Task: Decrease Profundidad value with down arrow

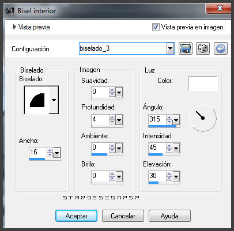Action: (112, 122)
